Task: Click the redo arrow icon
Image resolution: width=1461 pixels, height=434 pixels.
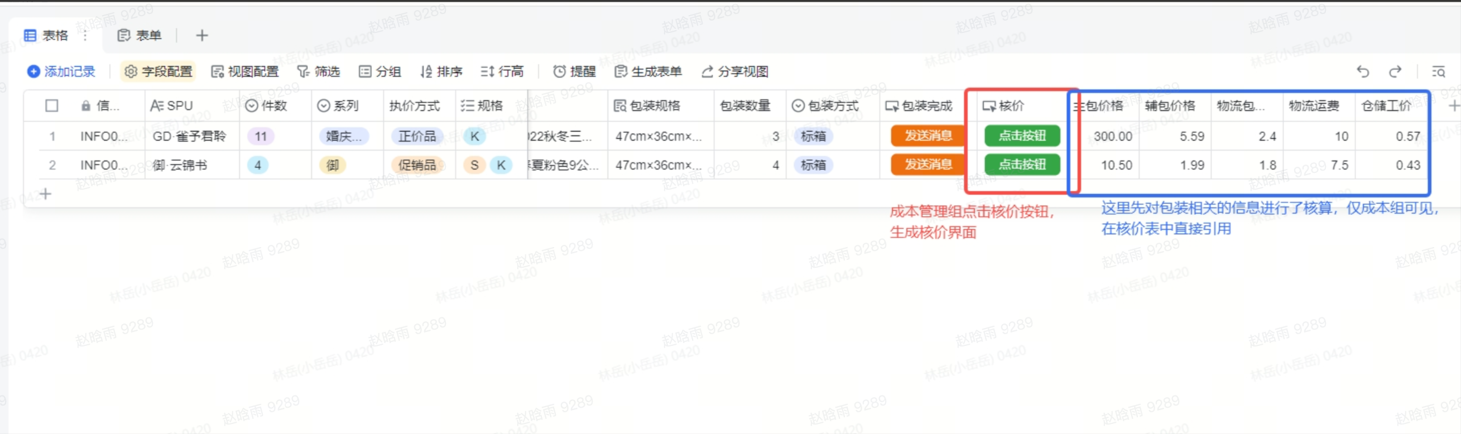Action: (1395, 71)
